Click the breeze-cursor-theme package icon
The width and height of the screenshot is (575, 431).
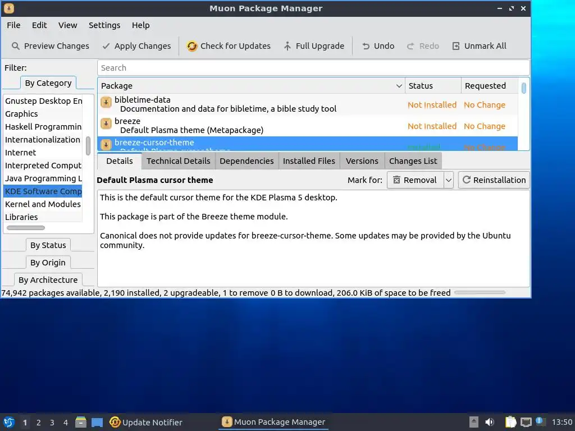[106, 144]
